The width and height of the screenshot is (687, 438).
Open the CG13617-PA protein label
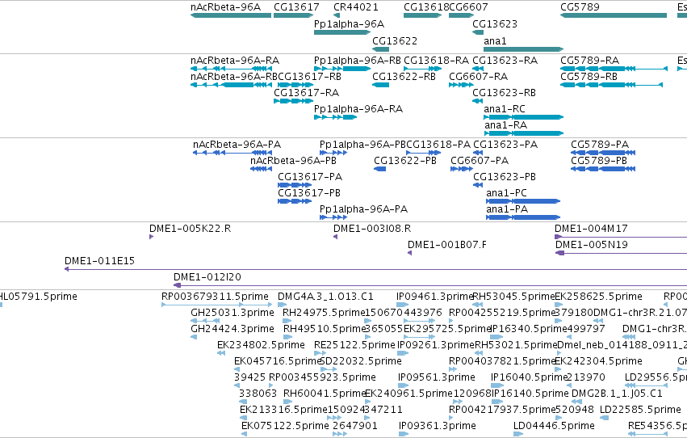tap(310, 177)
